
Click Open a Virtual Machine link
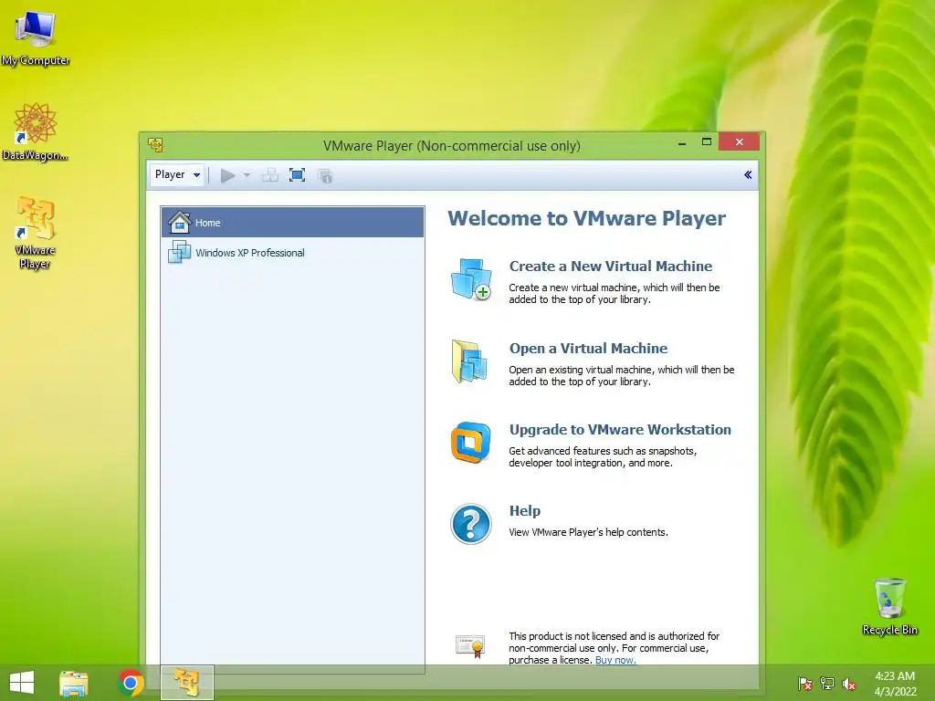click(588, 348)
